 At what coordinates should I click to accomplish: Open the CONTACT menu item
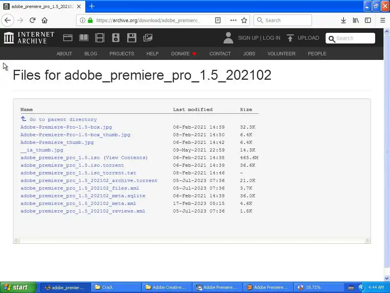(220, 53)
